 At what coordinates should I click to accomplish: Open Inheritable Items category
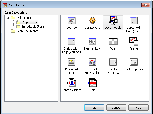(x=33, y=27)
